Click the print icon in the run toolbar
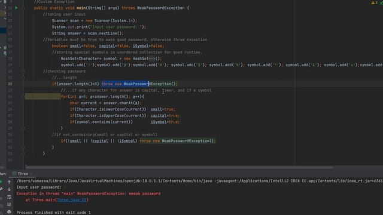Image resolution: width=383 pixels, height=215 pixels. pos(9,212)
